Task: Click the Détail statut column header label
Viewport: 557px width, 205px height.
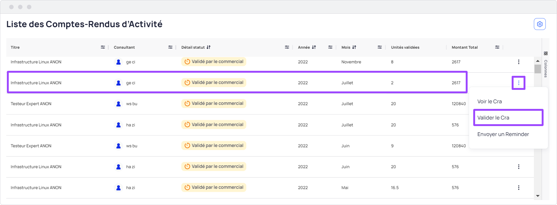Action: tap(193, 47)
